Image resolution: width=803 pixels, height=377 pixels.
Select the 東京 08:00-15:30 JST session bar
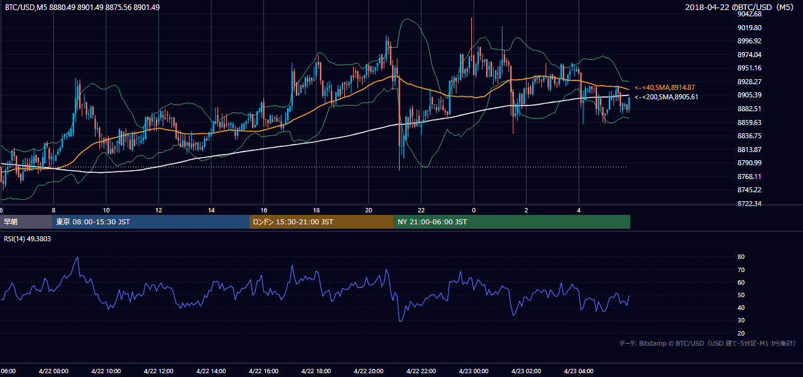[151, 222]
